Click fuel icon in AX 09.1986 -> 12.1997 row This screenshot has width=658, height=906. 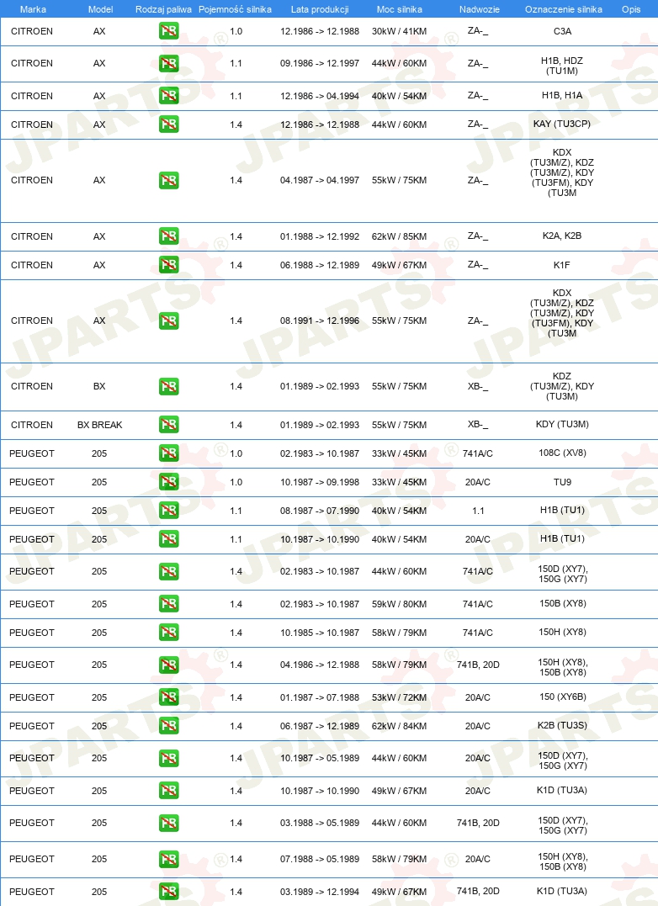168,64
